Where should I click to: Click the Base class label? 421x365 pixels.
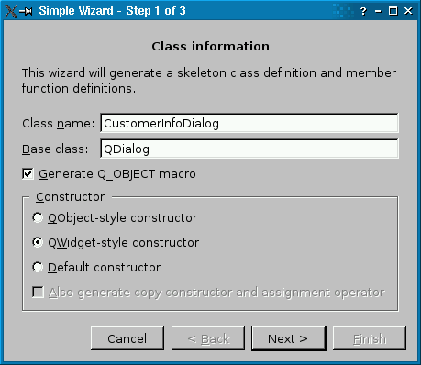(55, 149)
